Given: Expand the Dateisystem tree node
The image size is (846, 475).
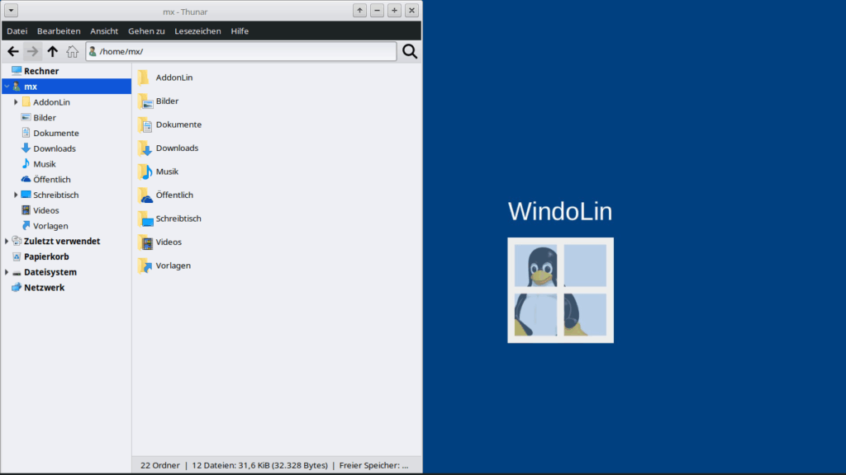Looking at the screenshot, I should pyautogui.click(x=7, y=272).
